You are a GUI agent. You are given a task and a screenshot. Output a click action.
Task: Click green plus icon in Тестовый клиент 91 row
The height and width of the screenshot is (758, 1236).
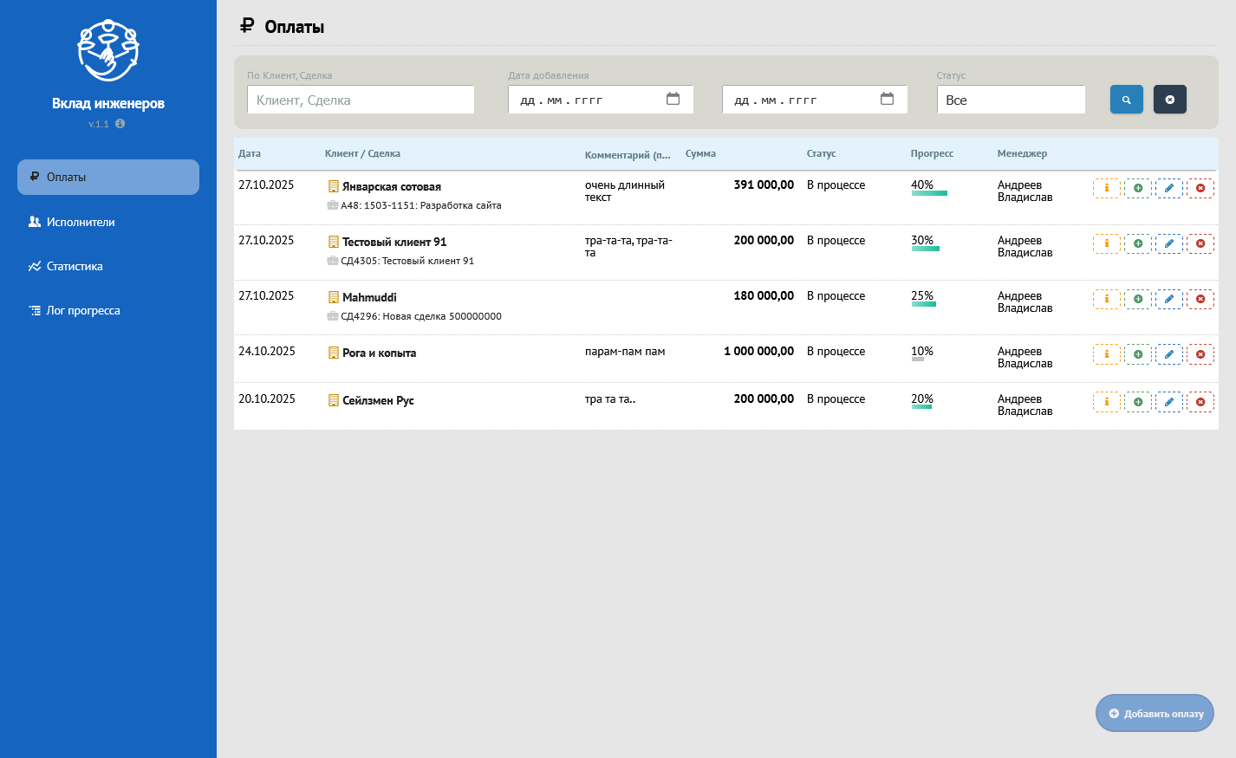(x=1137, y=243)
